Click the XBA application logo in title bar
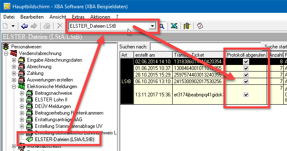This screenshot has width=287, height=151. pos(7,6)
